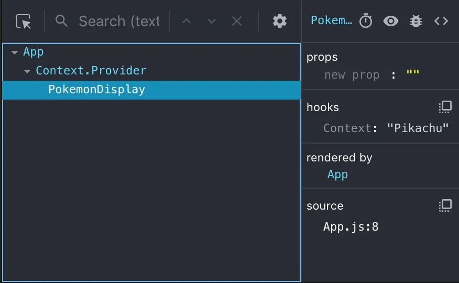The width and height of the screenshot is (459, 283).
Task: Collapse the App tree node
Action: (15, 53)
